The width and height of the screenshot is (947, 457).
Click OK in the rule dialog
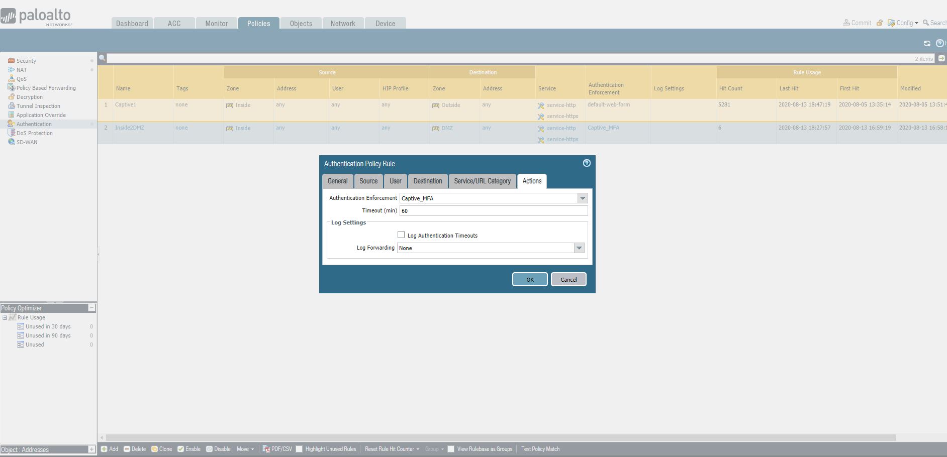tap(530, 280)
